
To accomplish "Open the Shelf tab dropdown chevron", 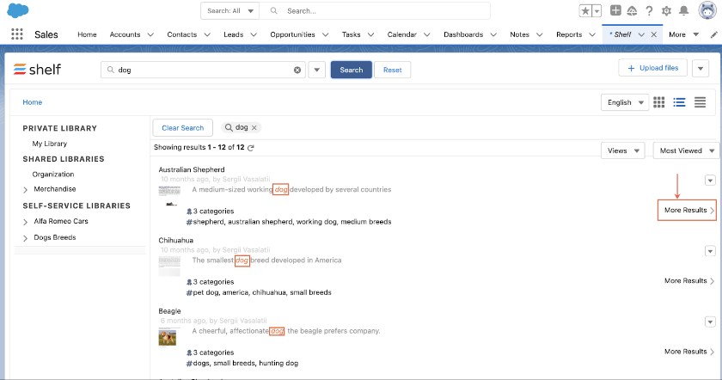I will 641,34.
